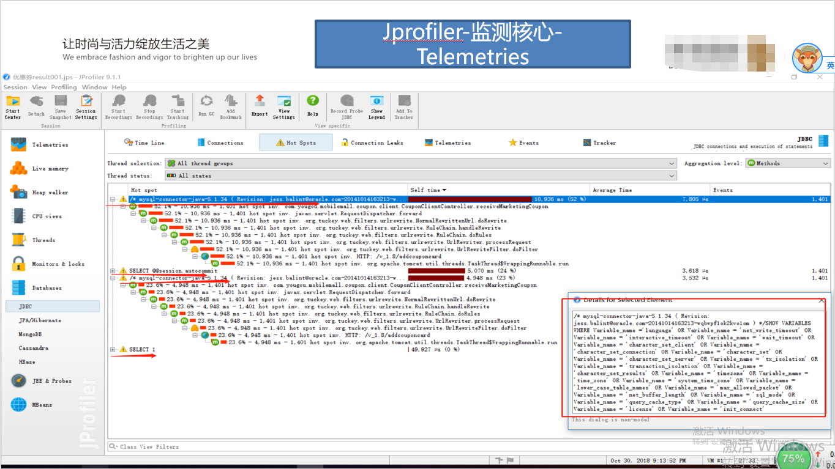The width and height of the screenshot is (835, 469).
Task: Click the Run GC toolbar icon
Action: (x=206, y=106)
